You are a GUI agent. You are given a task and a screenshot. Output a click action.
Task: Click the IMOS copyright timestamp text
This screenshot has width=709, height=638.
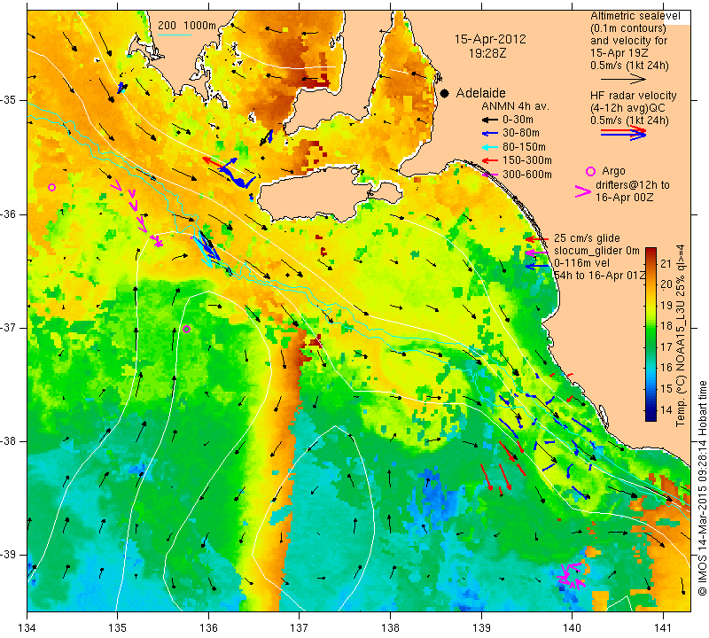702,488
